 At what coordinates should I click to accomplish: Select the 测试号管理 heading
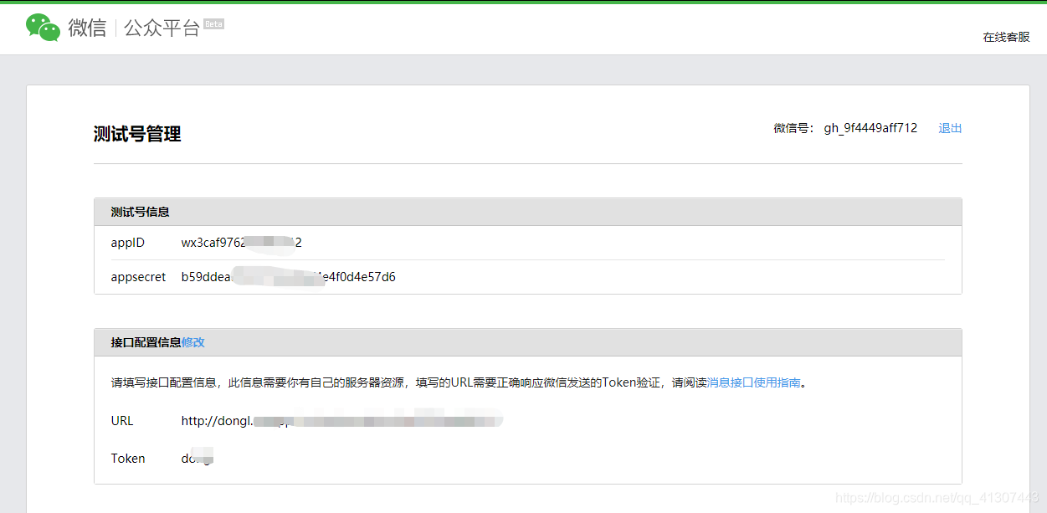point(137,134)
